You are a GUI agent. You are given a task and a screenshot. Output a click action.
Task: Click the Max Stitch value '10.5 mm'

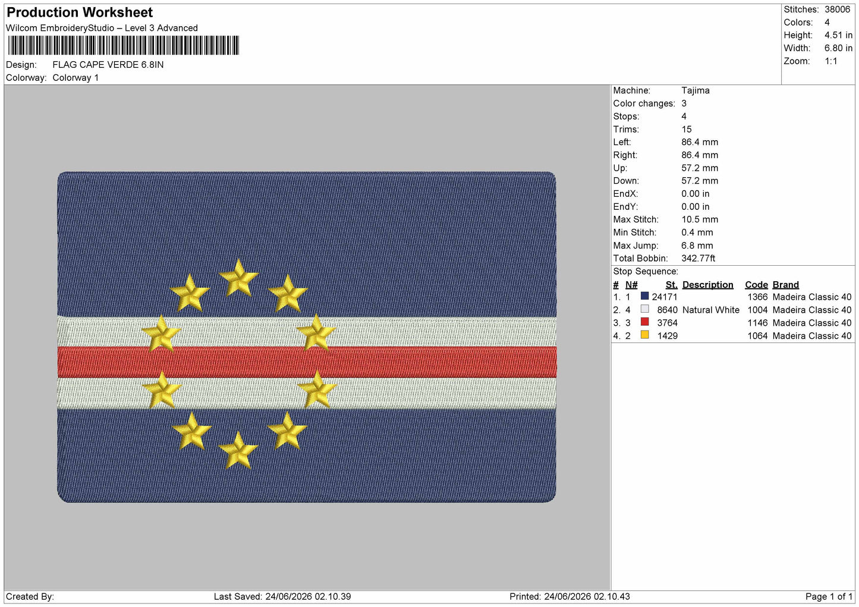[x=700, y=219]
